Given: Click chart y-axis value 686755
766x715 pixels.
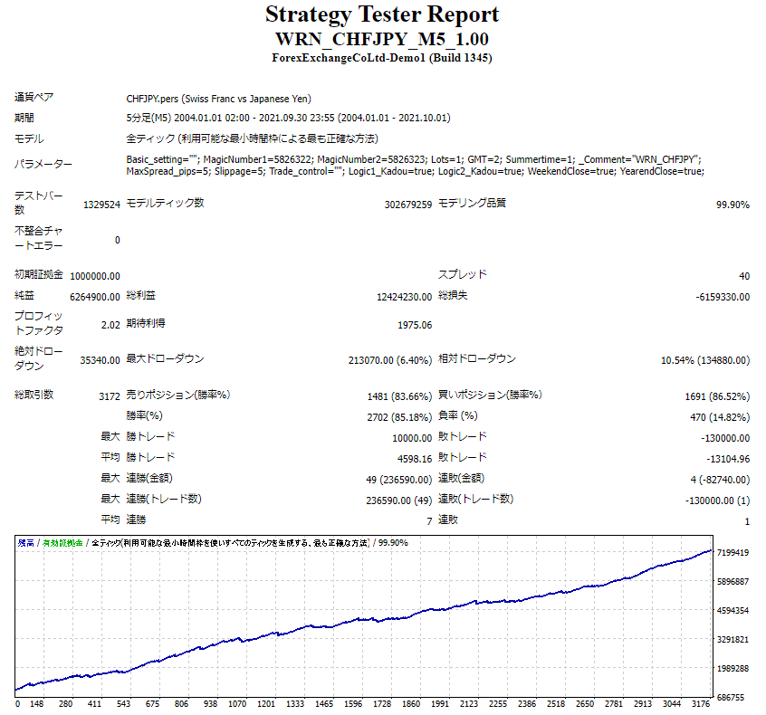Looking at the screenshot, I should 731,698.
